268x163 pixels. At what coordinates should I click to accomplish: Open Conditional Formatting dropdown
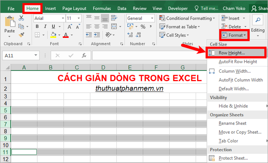(x=187, y=18)
